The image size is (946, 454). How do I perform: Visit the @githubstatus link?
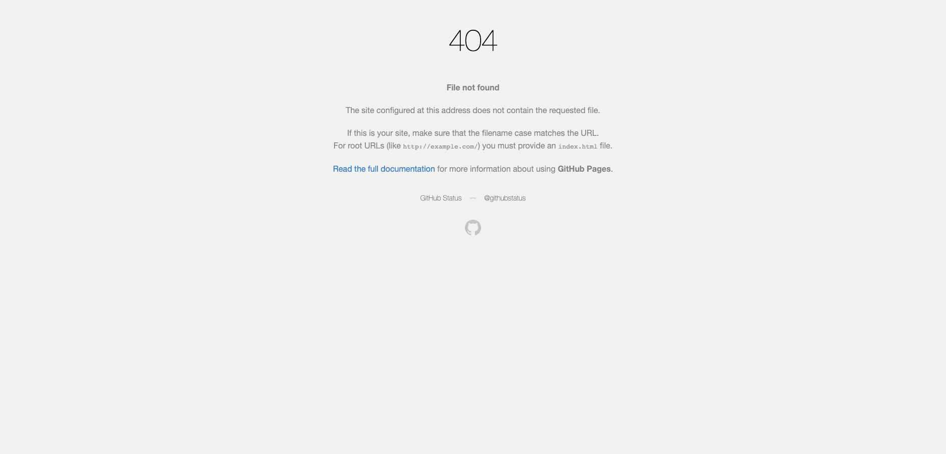pyautogui.click(x=505, y=198)
